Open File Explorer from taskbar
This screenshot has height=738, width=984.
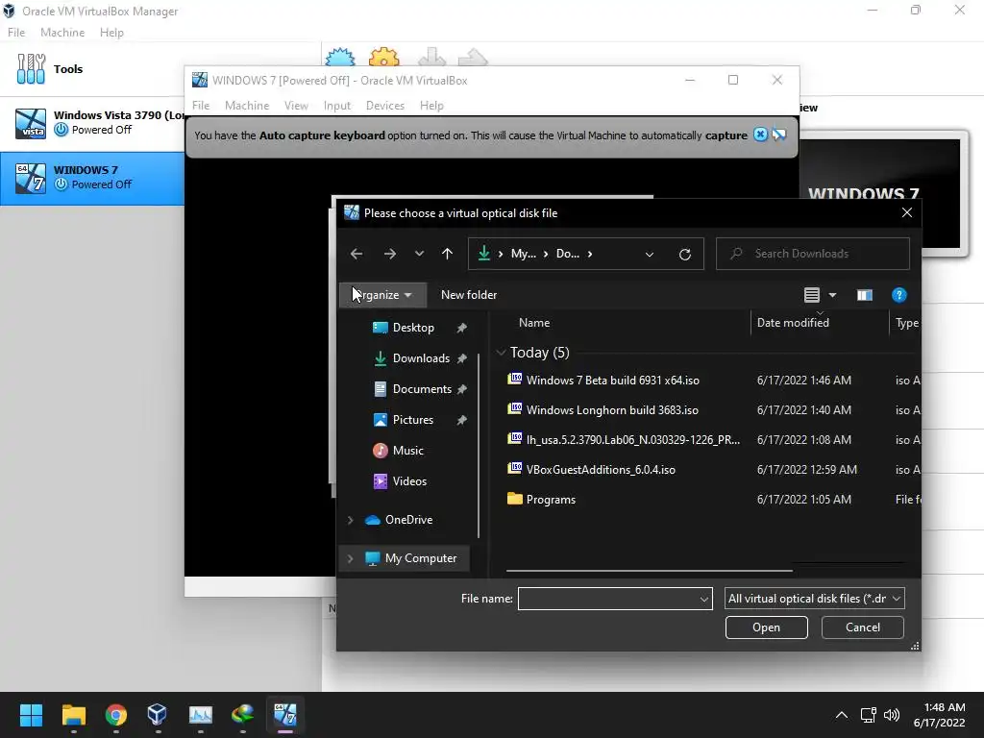pyautogui.click(x=73, y=715)
